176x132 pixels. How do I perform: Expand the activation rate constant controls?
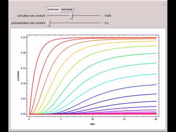click(x=103, y=16)
